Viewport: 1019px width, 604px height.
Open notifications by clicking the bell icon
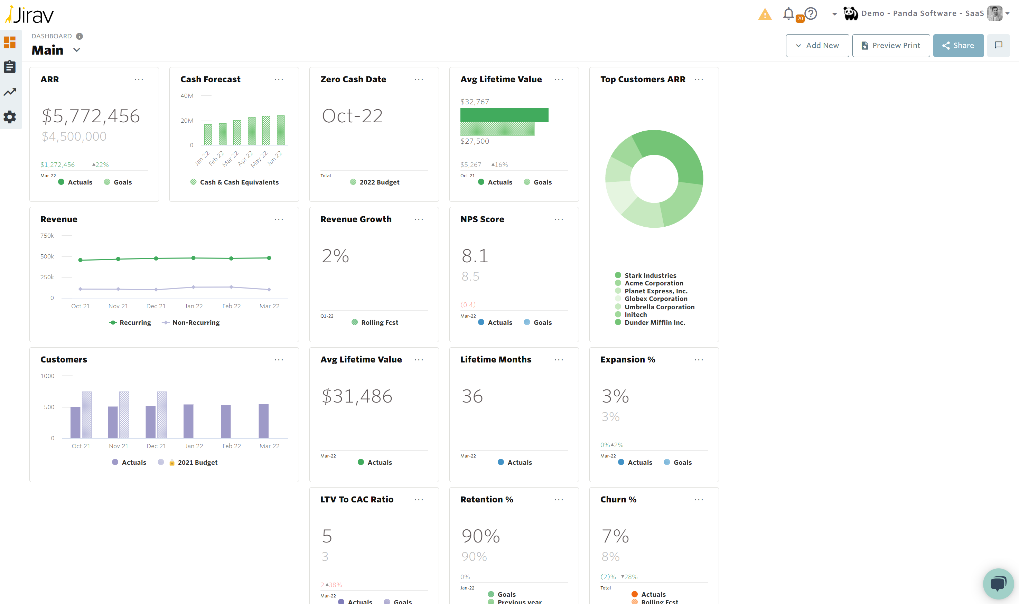[x=788, y=13]
